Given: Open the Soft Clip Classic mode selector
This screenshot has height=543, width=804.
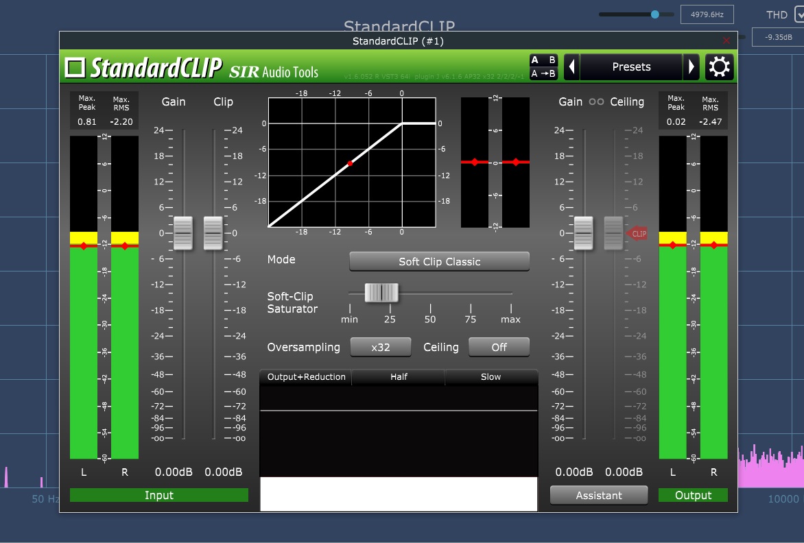Looking at the screenshot, I should point(440,261).
